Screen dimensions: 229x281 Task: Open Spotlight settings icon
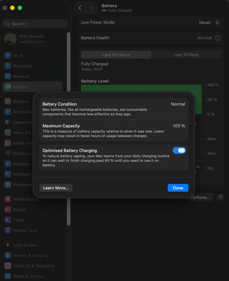(x=8, y=174)
